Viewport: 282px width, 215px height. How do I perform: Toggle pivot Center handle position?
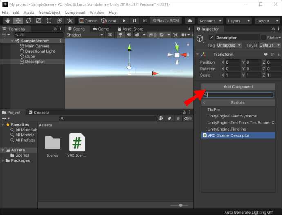(88, 21)
